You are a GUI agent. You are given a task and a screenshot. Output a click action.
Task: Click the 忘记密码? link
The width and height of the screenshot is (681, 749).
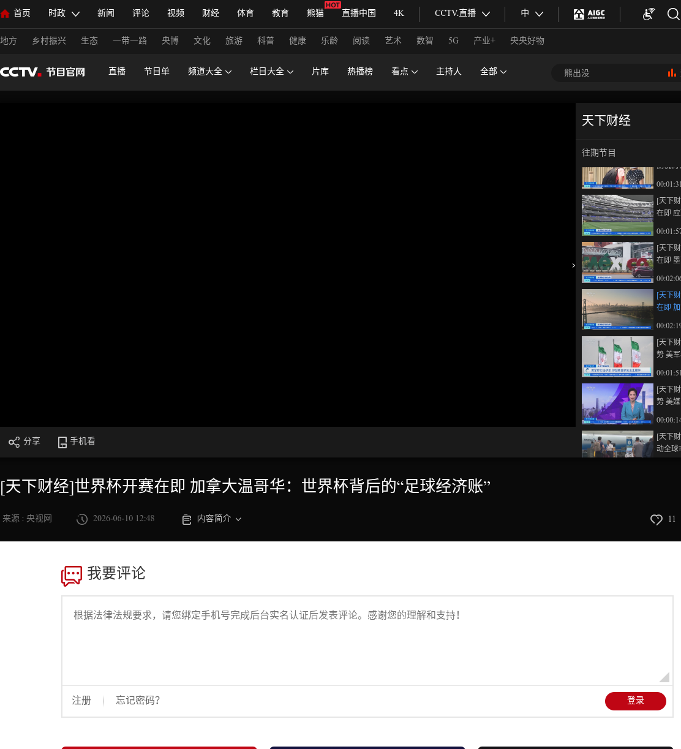[x=138, y=701]
